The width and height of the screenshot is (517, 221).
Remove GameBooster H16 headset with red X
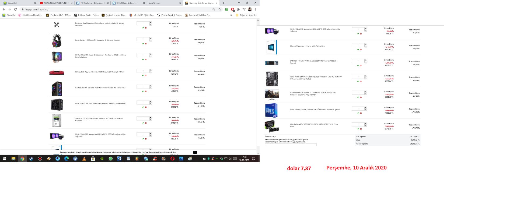pos(146,44)
